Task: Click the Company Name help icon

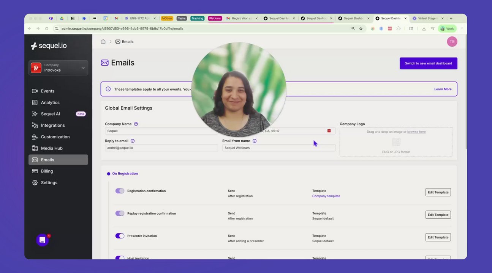Action: click(136, 124)
